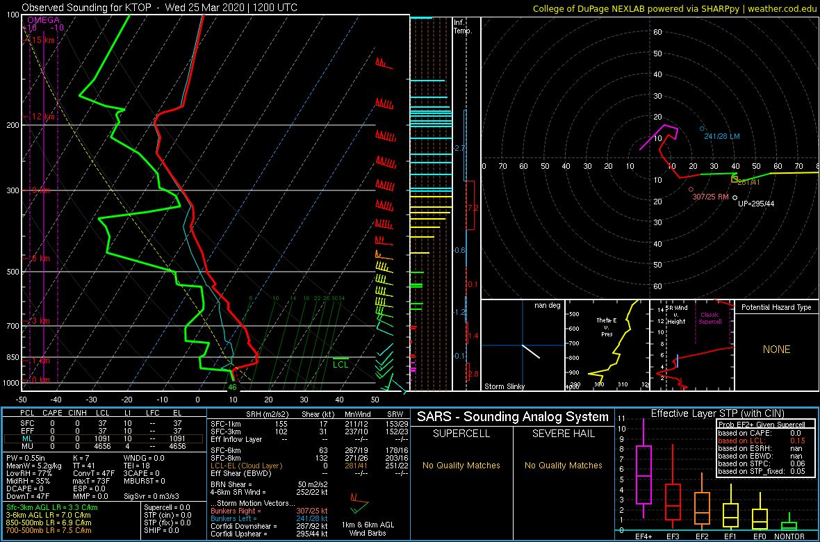Image resolution: width=820 pixels, height=542 pixels.
Task: Click the CAPE column header
Action: coord(52,413)
